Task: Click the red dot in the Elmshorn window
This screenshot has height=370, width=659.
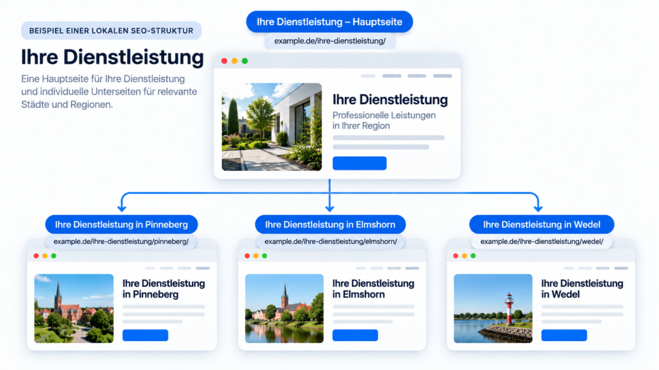Action: coord(247,256)
